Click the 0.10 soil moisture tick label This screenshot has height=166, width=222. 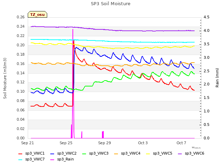[x=20, y=91]
